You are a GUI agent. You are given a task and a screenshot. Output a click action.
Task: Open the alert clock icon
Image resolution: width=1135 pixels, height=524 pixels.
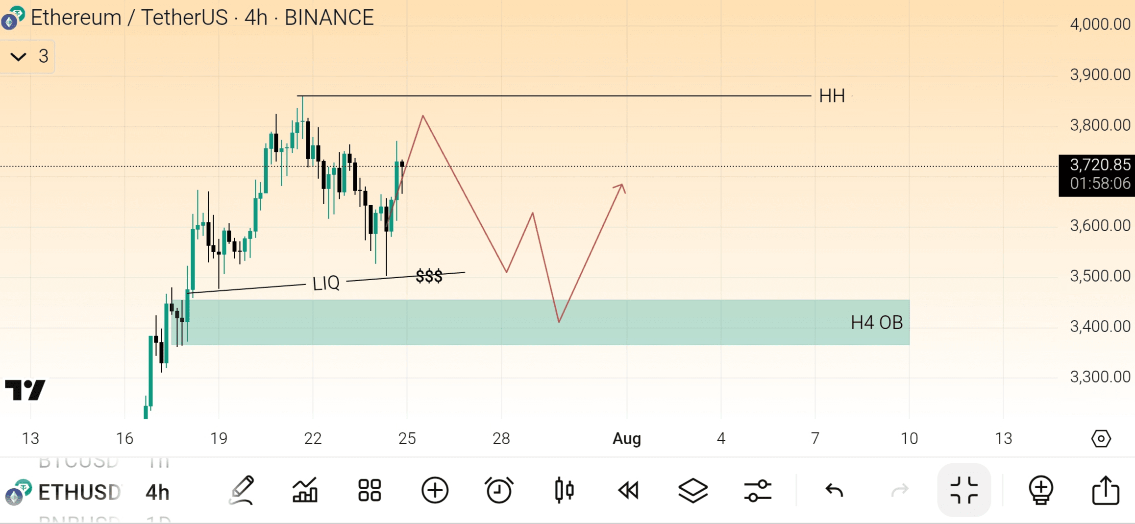point(499,490)
